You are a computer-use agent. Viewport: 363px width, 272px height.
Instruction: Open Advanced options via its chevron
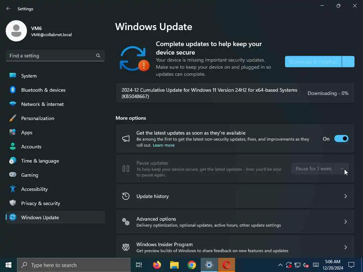point(345,222)
